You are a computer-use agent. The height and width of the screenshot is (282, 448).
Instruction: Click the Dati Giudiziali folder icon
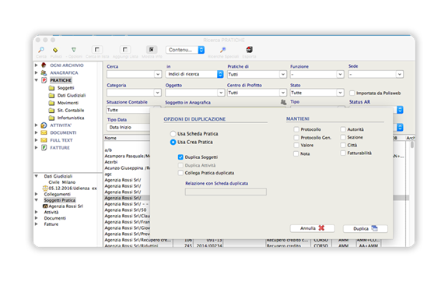pos(51,95)
